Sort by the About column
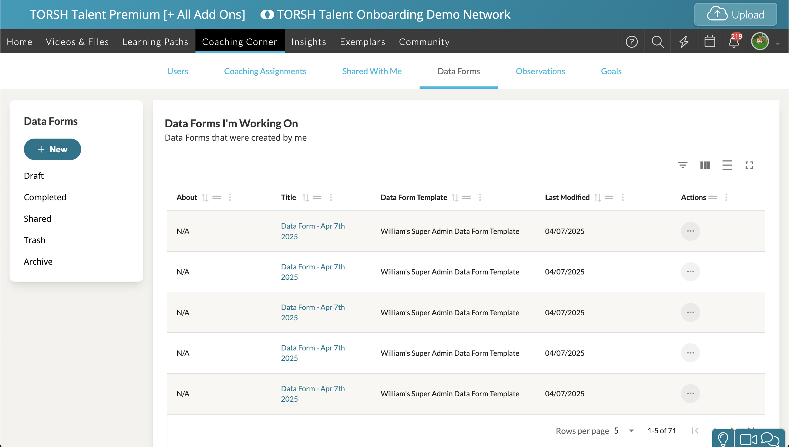The image size is (789, 447). 205,197
